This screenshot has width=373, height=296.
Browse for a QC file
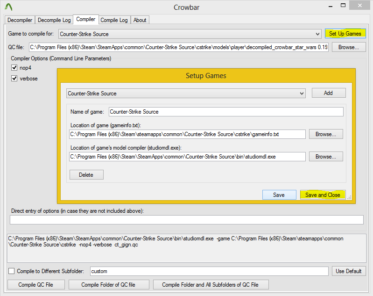click(349, 47)
